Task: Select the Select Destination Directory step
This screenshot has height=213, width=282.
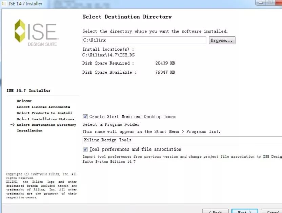Action: click(46, 125)
